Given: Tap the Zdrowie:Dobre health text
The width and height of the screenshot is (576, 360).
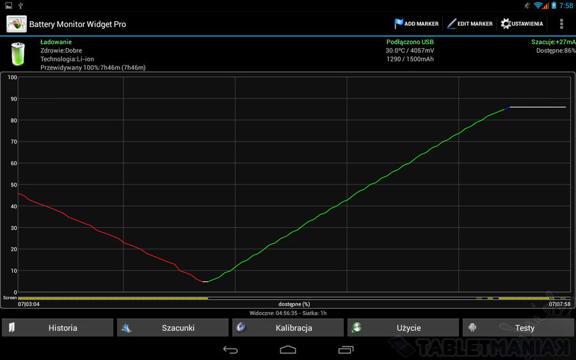Looking at the screenshot, I should [x=61, y=51].
